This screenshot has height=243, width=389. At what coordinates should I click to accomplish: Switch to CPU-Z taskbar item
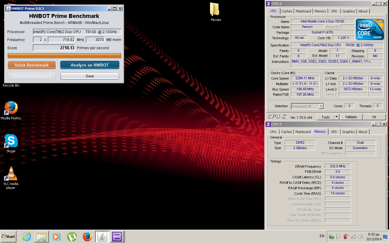point(117,236)
